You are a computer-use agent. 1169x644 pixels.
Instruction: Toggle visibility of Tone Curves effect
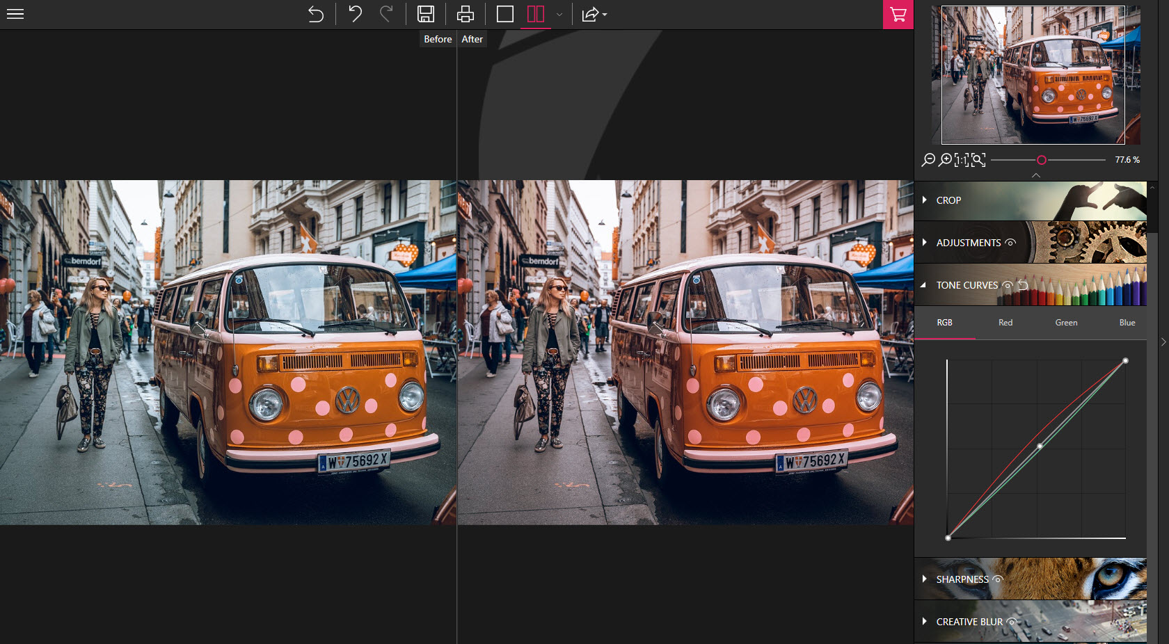(x=1008, y=285)
